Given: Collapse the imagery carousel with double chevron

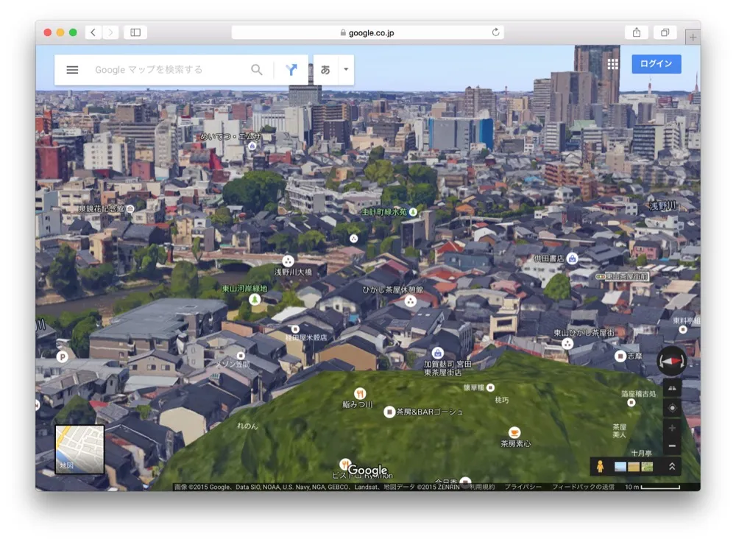Looking at the screenshot, I should 672,465.
